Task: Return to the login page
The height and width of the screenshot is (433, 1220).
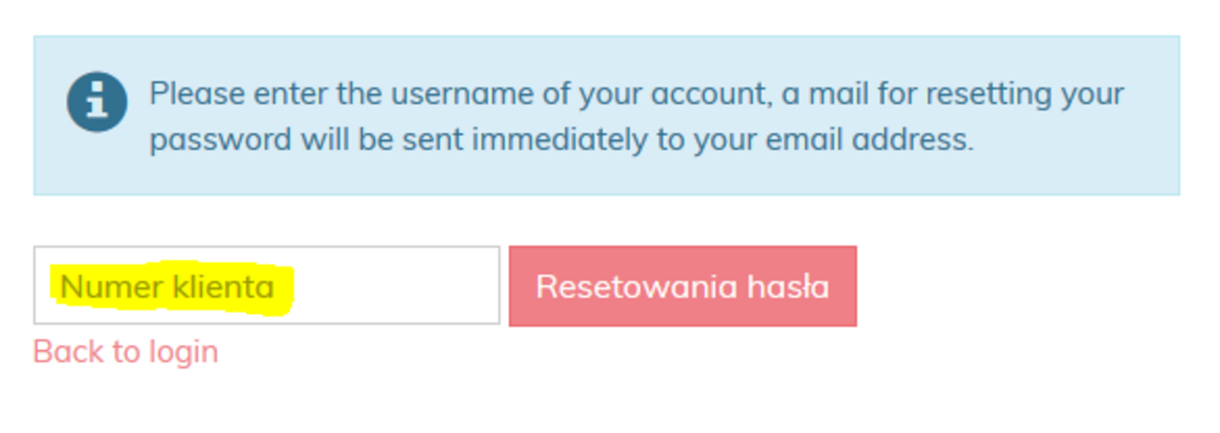Action: 126,352
